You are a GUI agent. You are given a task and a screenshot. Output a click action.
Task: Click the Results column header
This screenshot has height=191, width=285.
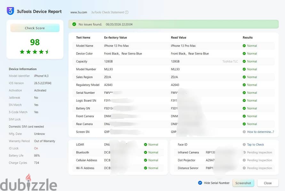point(248,38)
